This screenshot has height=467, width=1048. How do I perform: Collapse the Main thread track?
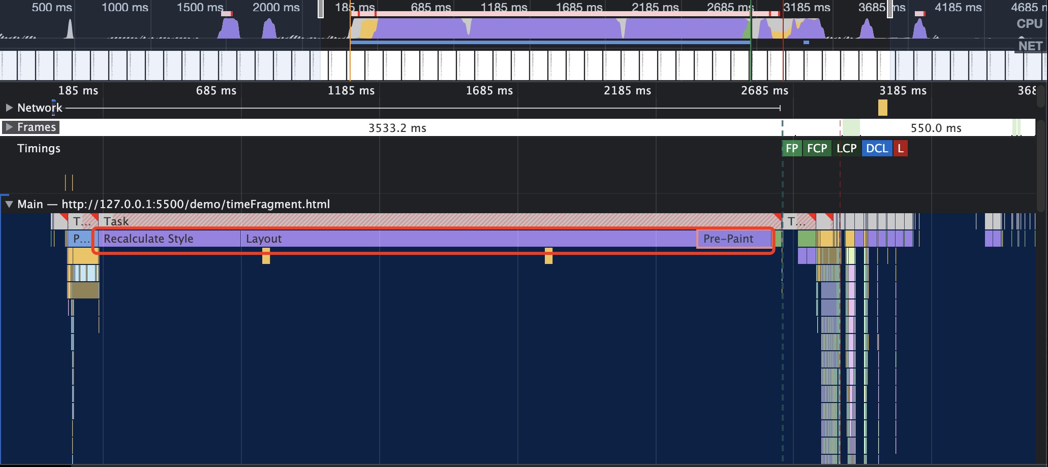point(9,204)
